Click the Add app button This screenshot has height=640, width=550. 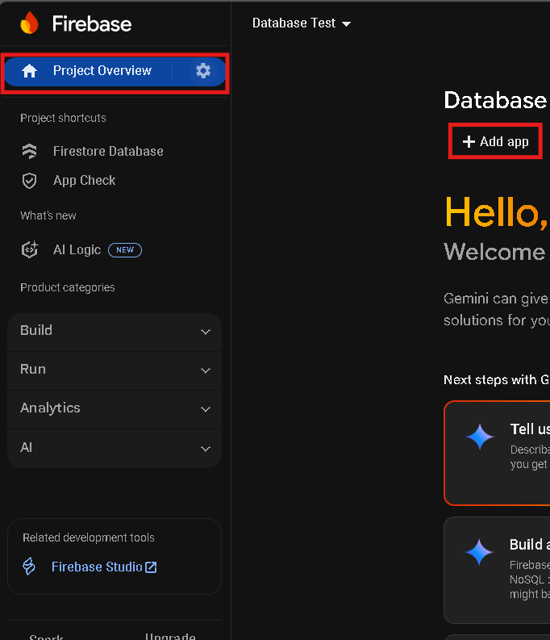click(x=495, y=142)
